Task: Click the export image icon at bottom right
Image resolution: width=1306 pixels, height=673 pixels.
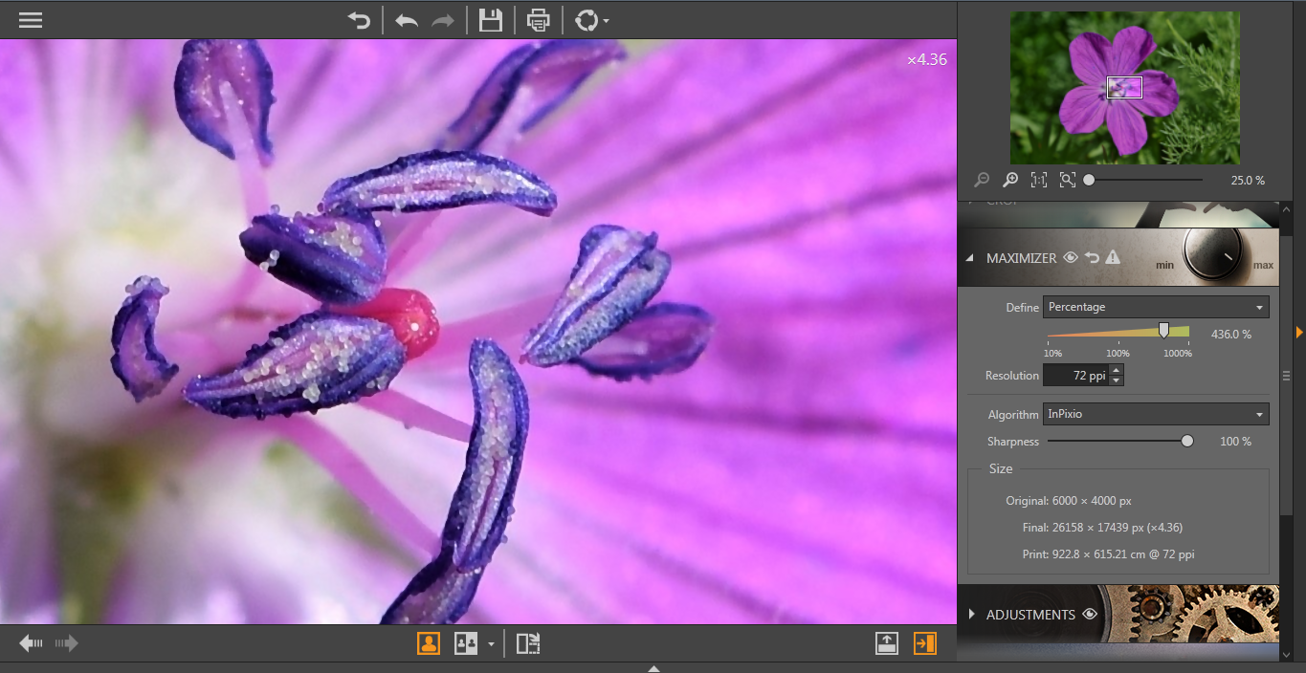Action: tap(886, 642)
